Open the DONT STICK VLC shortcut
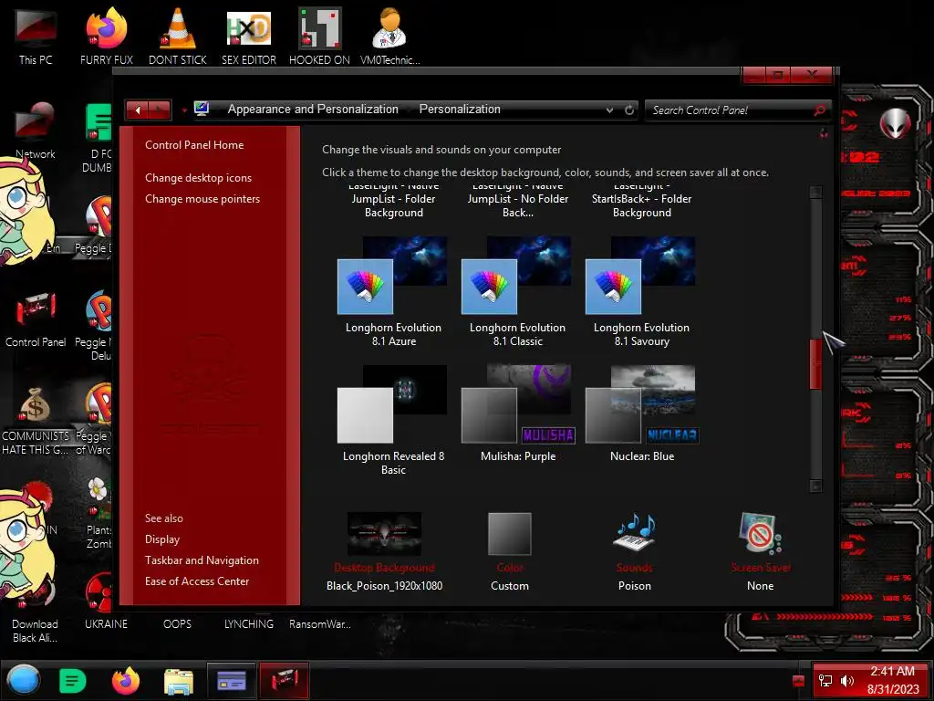The image size is (934, 701). pyautogui.click(x=178, y=36)
